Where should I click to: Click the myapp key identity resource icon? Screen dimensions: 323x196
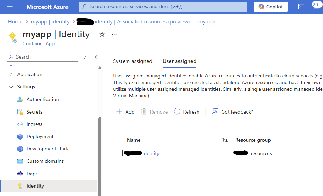[x=13, y=38]
